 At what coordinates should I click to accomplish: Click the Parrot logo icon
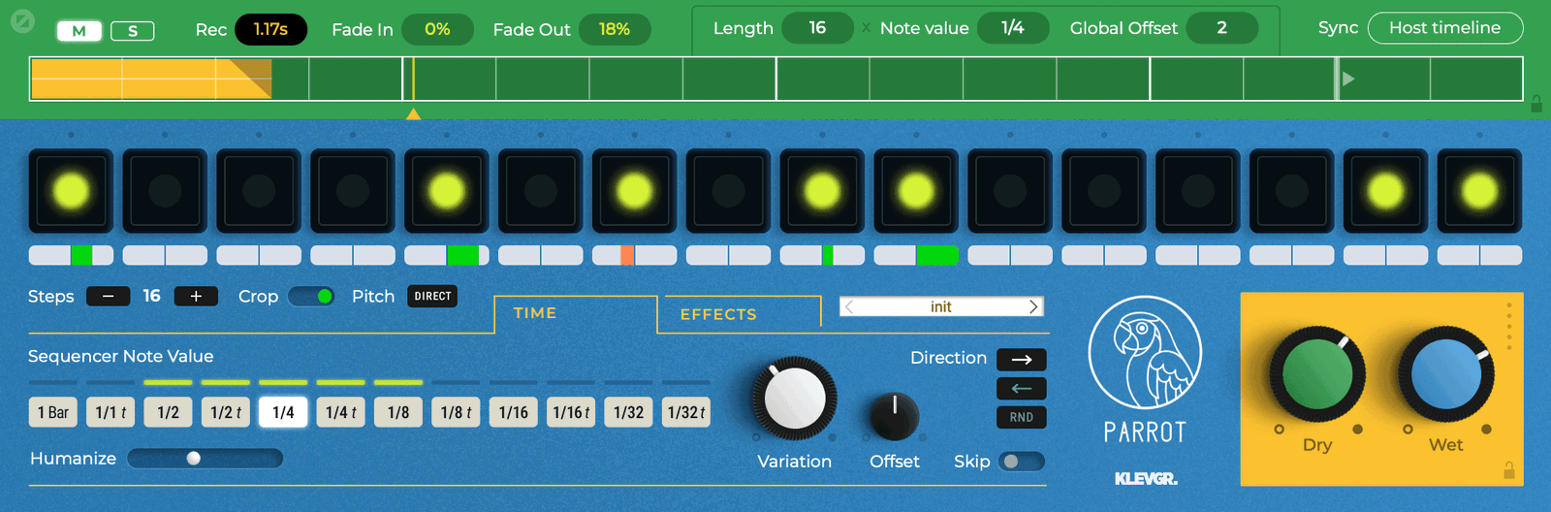tap(1145, 353)
